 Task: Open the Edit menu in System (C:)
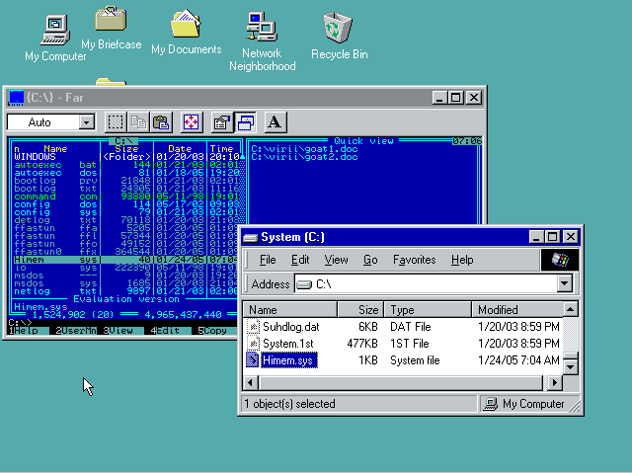point(300,260)
